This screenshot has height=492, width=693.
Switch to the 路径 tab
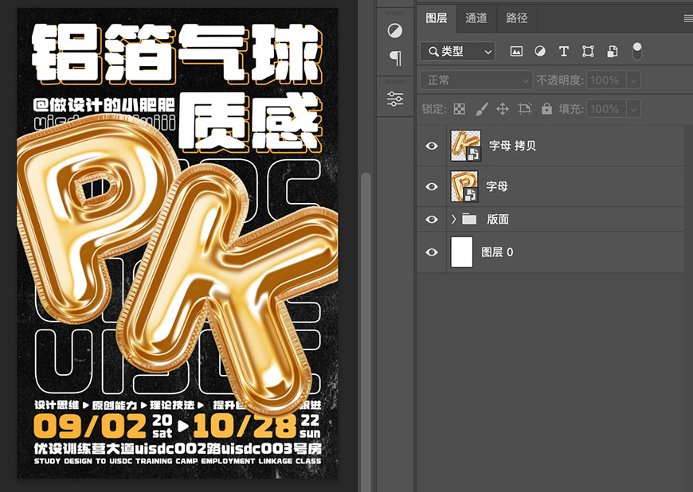(517, 18)
